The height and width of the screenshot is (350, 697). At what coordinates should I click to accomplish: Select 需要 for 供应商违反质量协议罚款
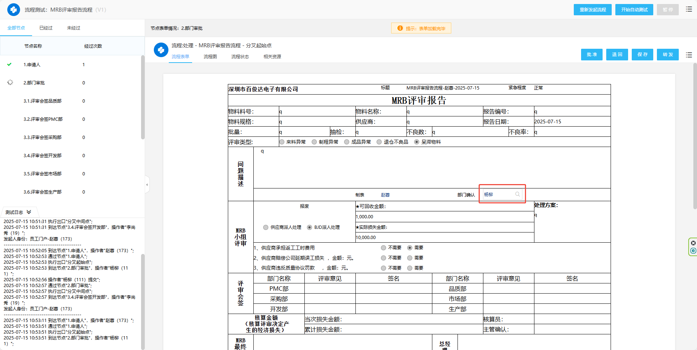pyautogui.click(x=410, y=268)
